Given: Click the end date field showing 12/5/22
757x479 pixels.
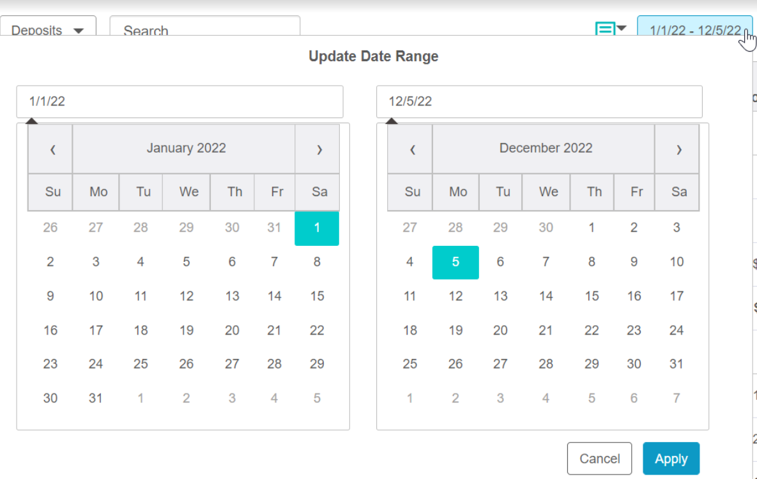Looking at the screenshot, I should click(539, 102).
